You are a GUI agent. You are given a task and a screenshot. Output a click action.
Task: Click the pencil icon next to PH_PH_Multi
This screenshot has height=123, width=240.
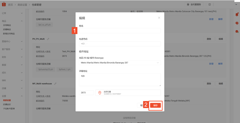pos(48,39)
